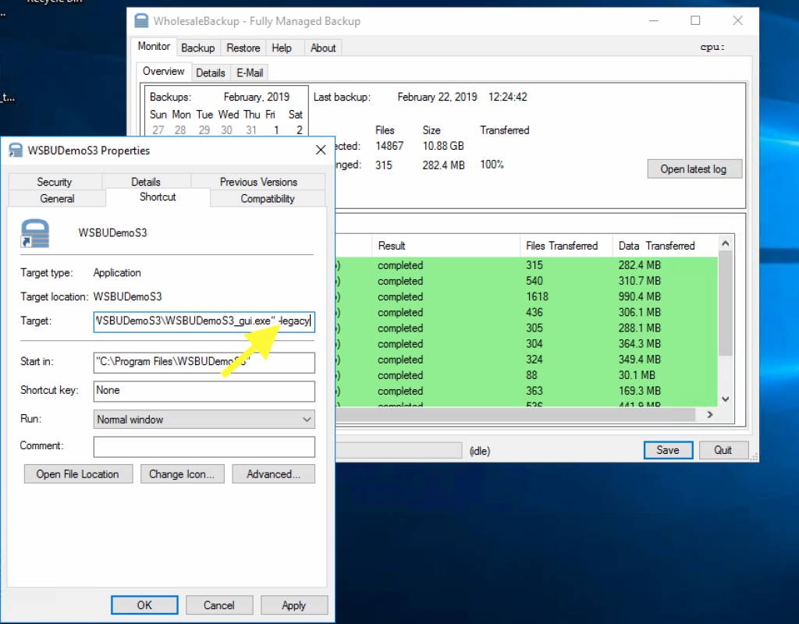
Task: Open the Advanced shortcut options
Action: (x=273, y=474)
